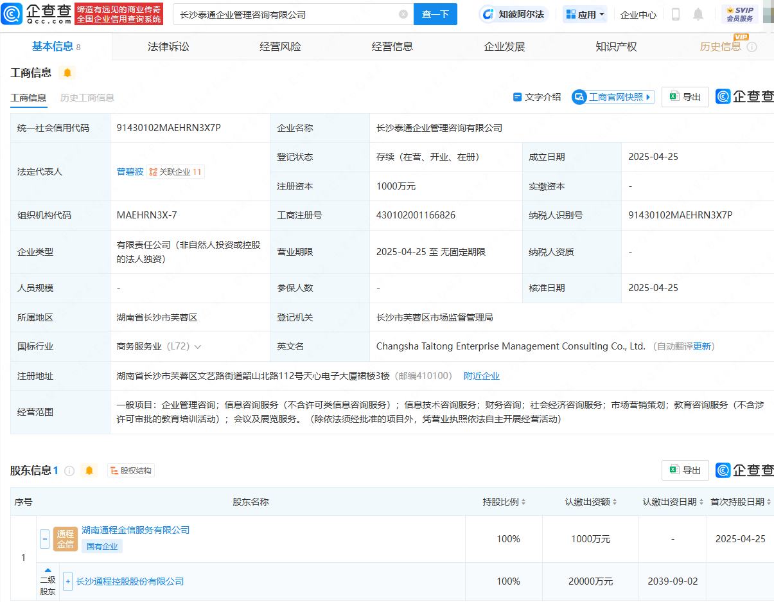Click the 国有企业 tag
Viewport: 774px width, 602px height.
101,547
